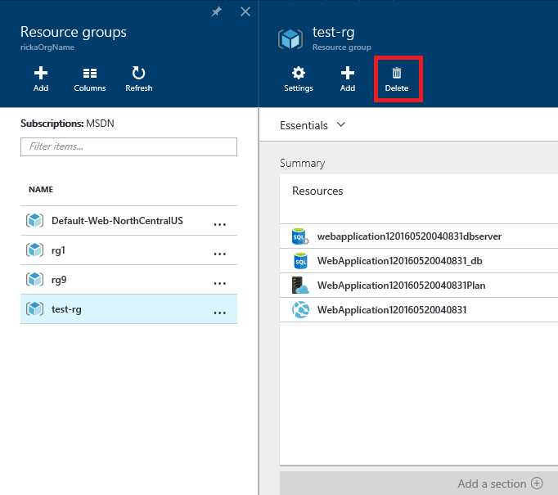Click Add in the test-rg blade
This screenshot has height=495, width=558.
[x=348, y=79]
